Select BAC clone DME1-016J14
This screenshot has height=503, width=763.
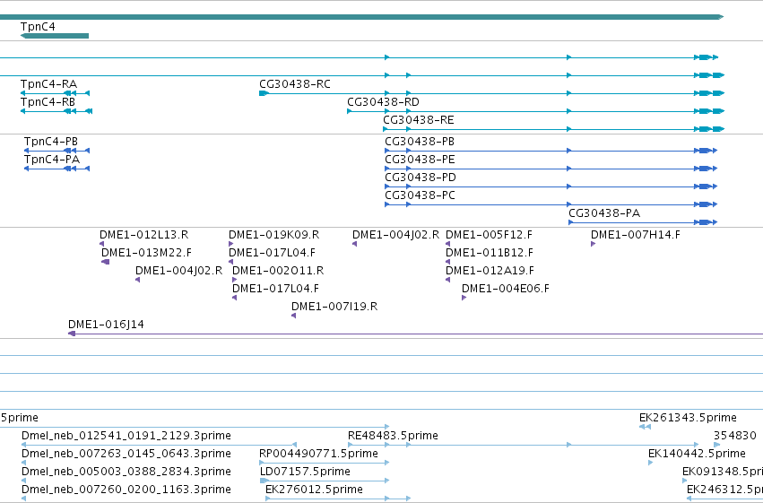[x=106, y=325]
